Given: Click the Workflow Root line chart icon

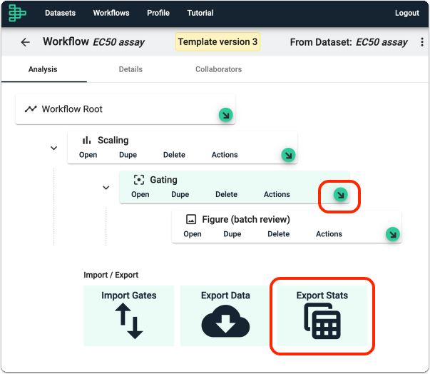Looking at the screenshot, I should click(31, 109).
